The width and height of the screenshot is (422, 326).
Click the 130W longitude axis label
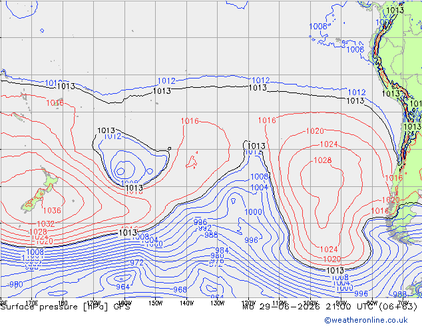tap(218, 303)
